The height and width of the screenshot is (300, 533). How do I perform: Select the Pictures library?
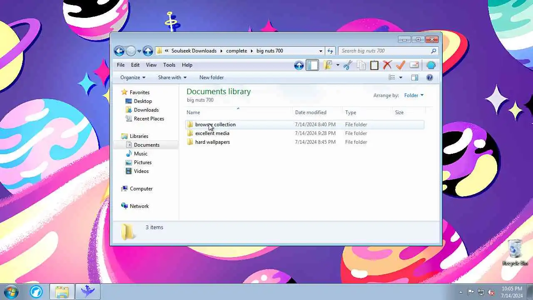pos(142,162)
